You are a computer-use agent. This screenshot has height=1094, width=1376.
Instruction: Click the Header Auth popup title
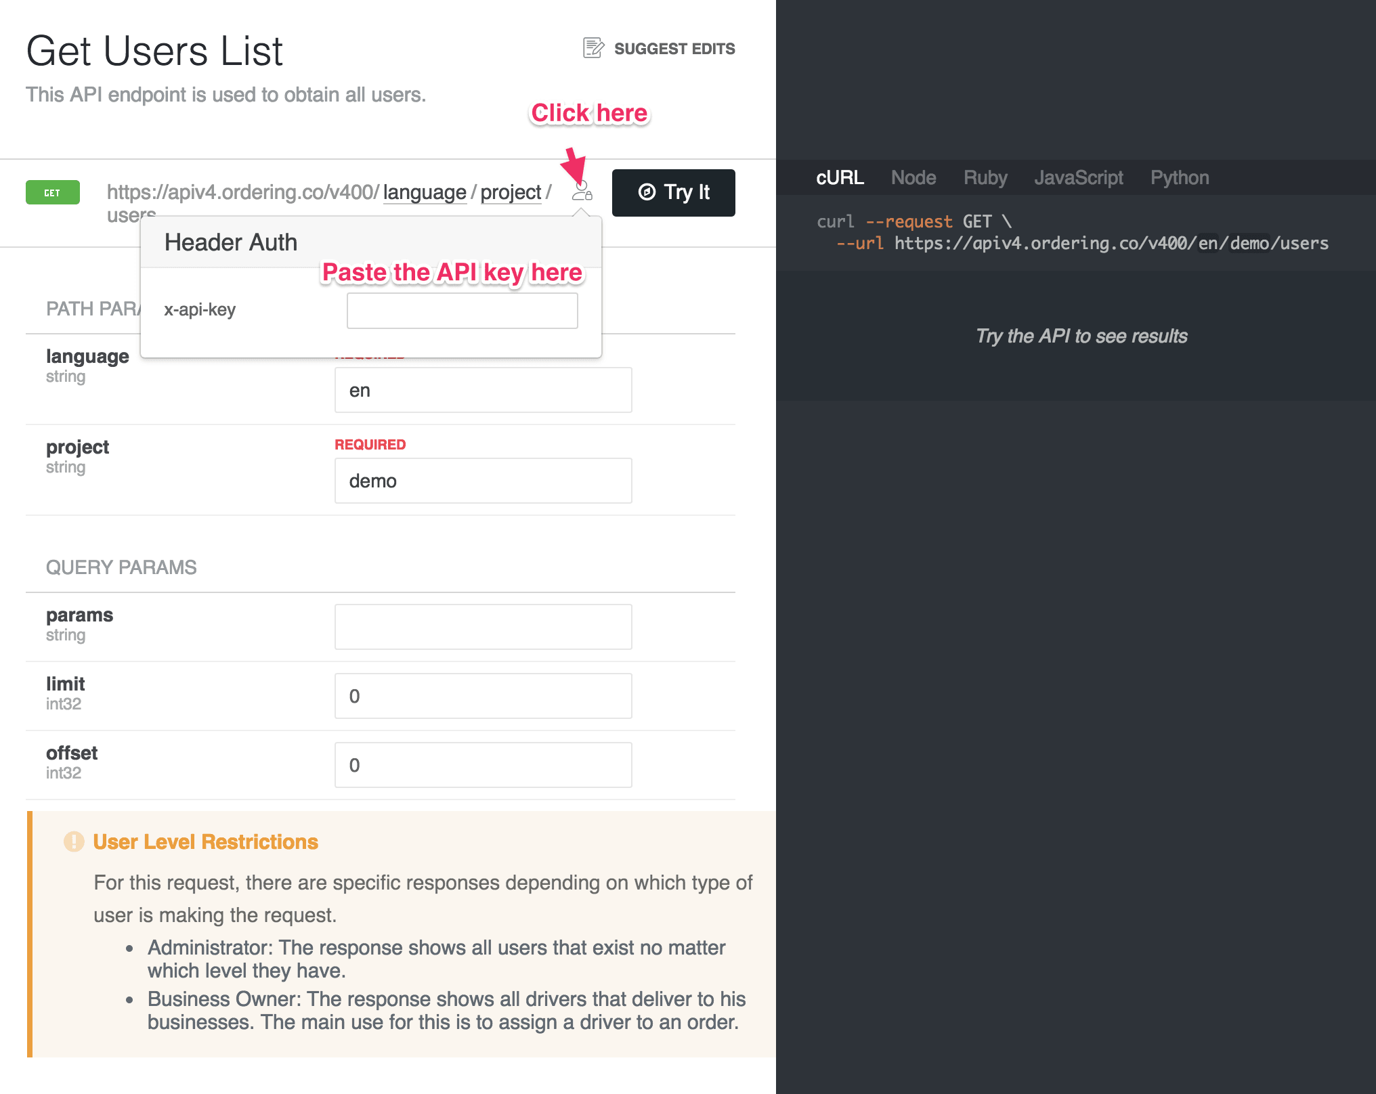click(x=231, y=242)
